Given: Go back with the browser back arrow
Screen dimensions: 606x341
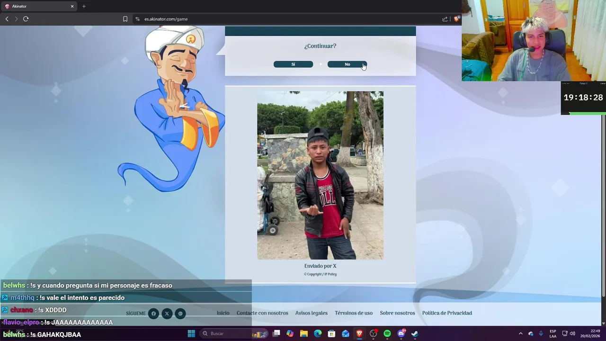Looking at the screenshot, I should coord(7,19).
